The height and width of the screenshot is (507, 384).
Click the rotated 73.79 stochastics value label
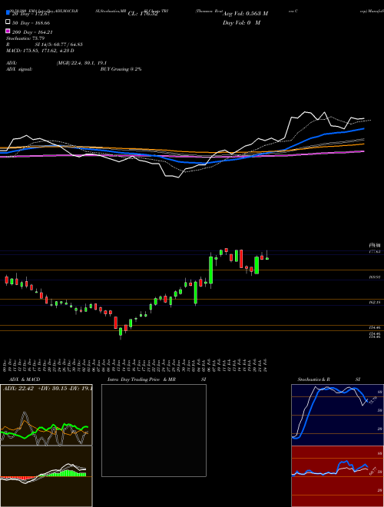pyautogui.click(x=372, y=401)
